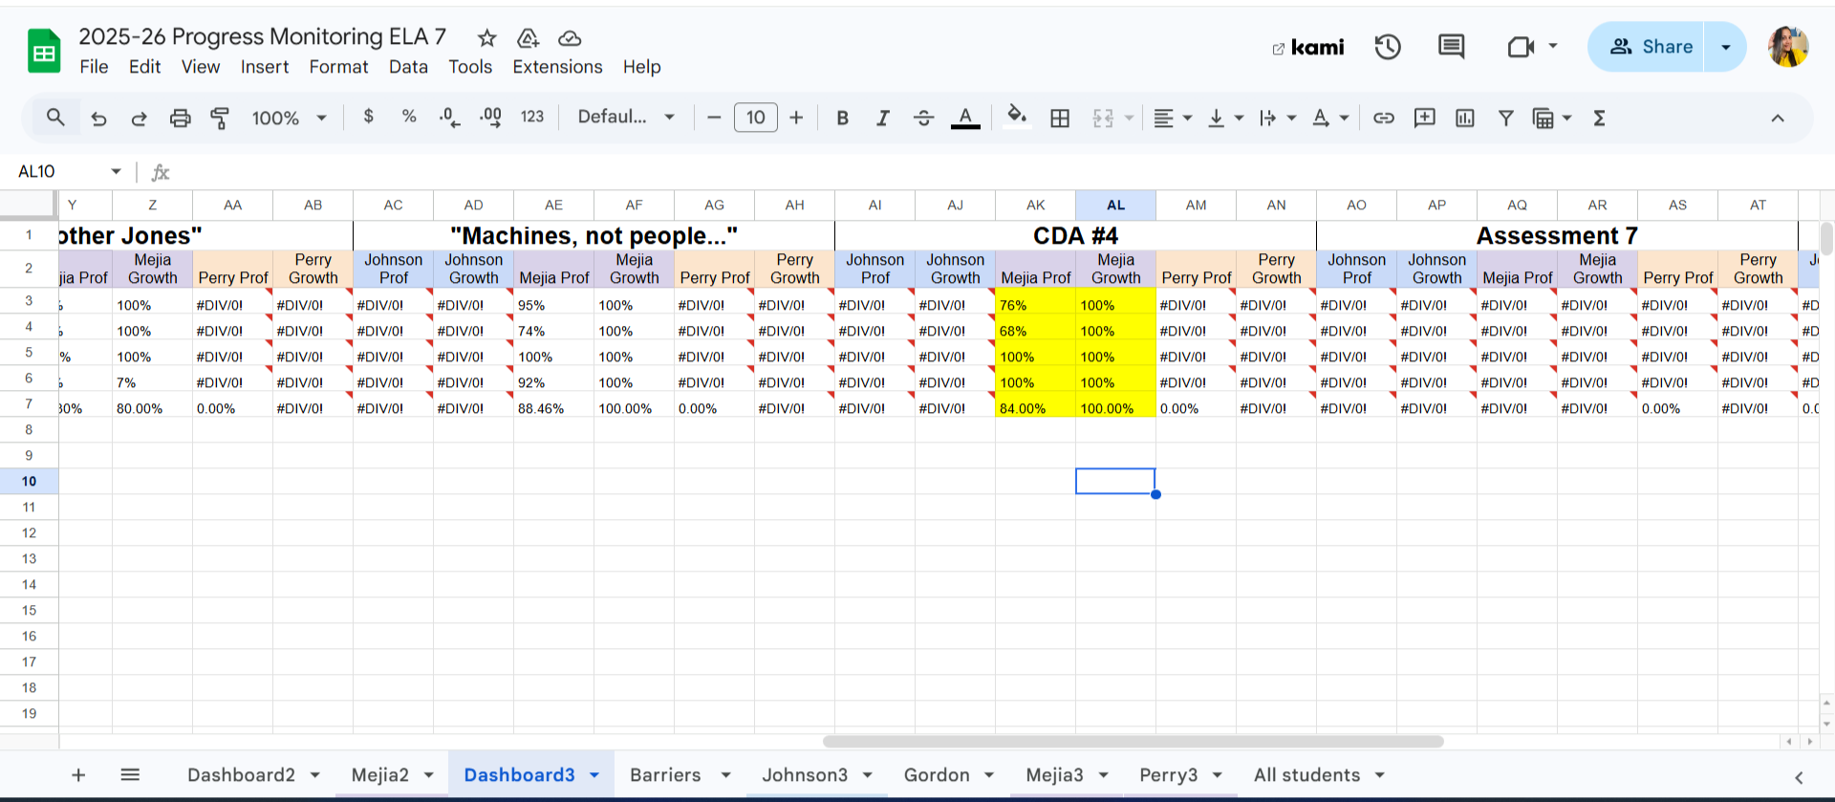Open the fill color picker
Image resolution: width=1835 pixels, height=802 pixels.
1017,117
